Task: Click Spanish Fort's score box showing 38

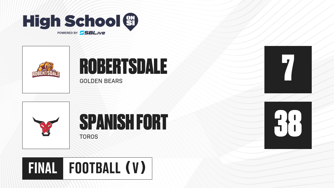Action: coord(288,125)
